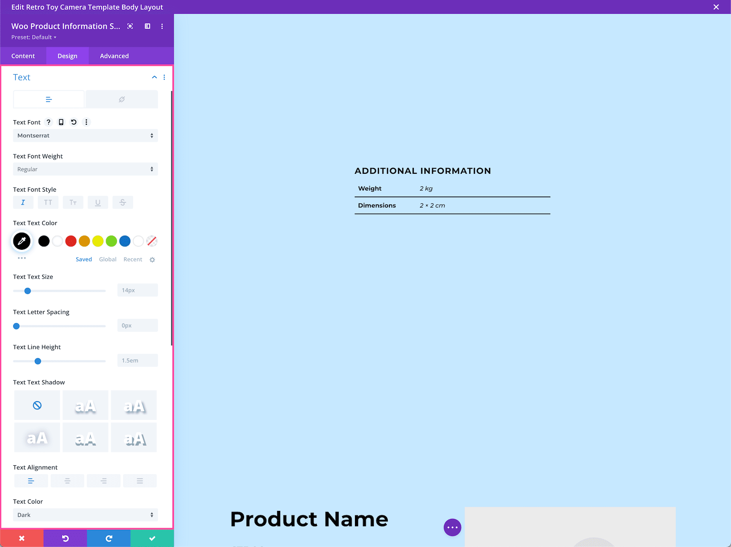Switch to the hover state tab

pos(122,99)
